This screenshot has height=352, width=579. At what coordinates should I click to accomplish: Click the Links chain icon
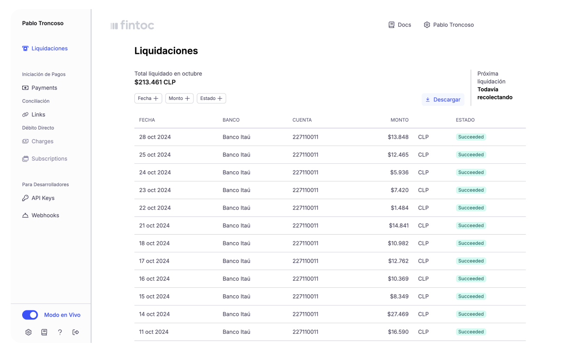pos(25,115)
